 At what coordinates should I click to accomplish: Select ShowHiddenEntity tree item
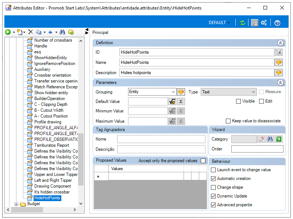click(x=50, y=58)
